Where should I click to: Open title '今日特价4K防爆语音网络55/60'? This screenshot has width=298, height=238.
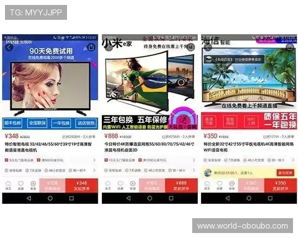coord(149,147)
